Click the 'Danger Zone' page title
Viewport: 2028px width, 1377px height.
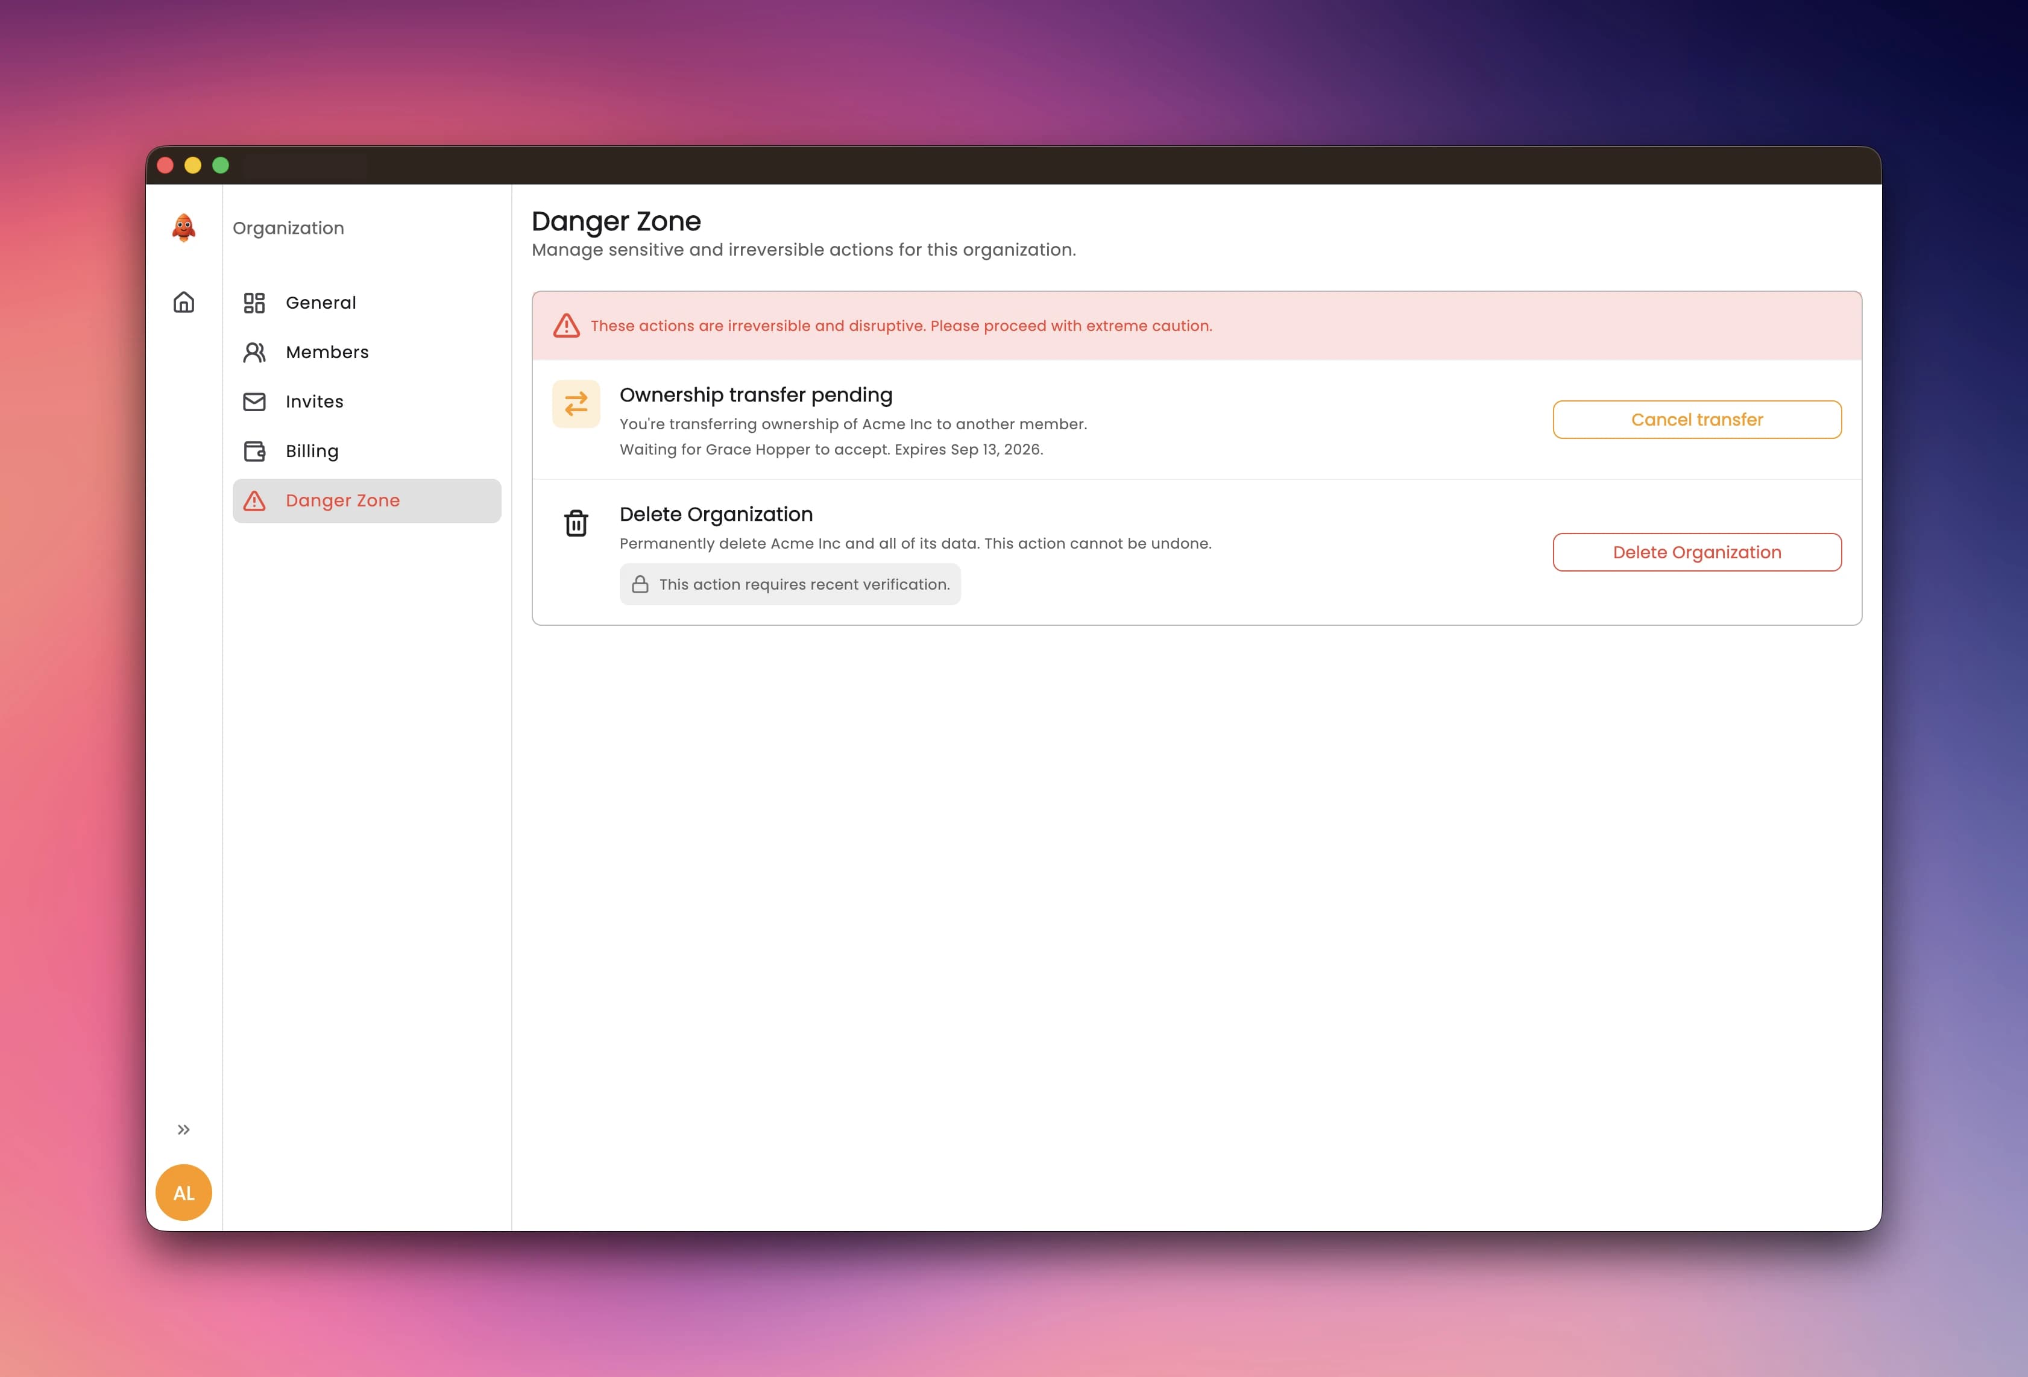[x=616, y=222]
